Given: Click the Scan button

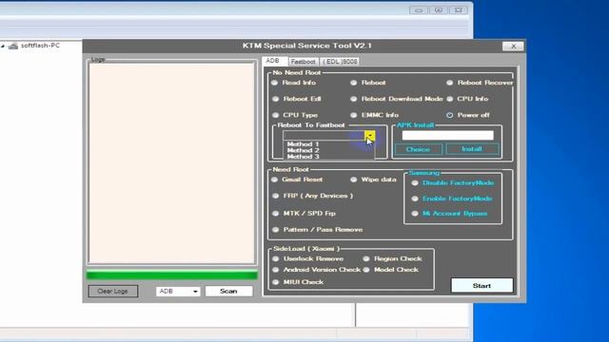Looking at the screenshot, I should [x=228, y=292].
